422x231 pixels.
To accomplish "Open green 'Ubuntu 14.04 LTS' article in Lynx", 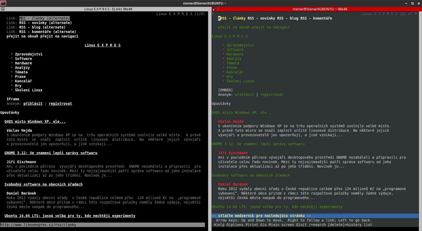I will pyautogui.click(x=277, y=207).
